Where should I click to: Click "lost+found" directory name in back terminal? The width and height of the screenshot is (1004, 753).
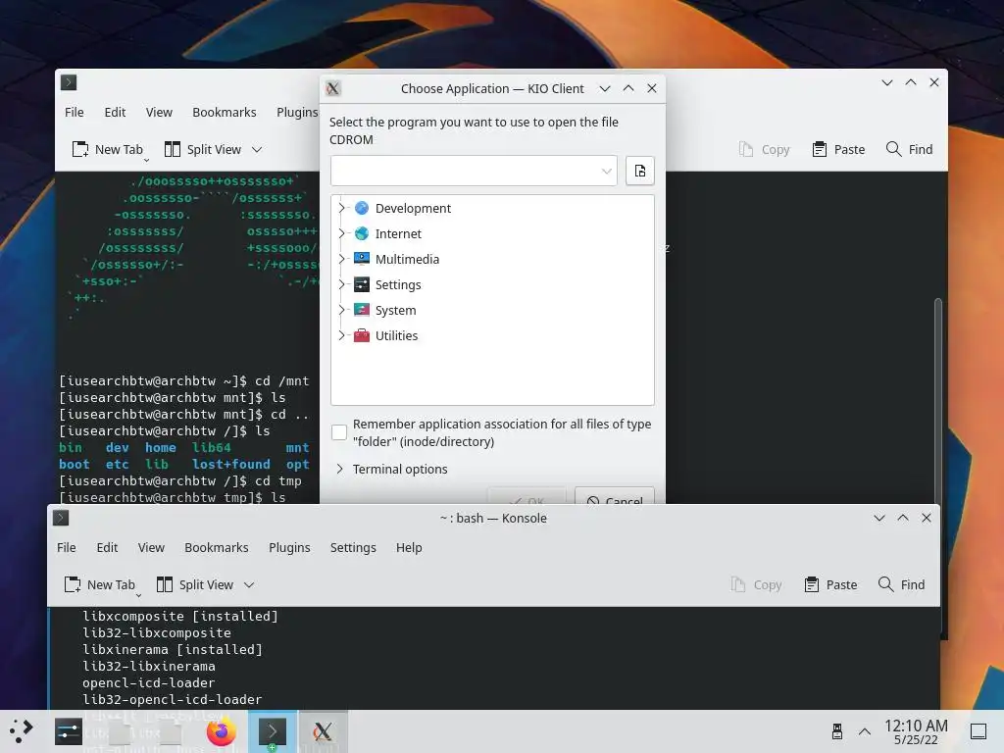[x=231, y=464]
